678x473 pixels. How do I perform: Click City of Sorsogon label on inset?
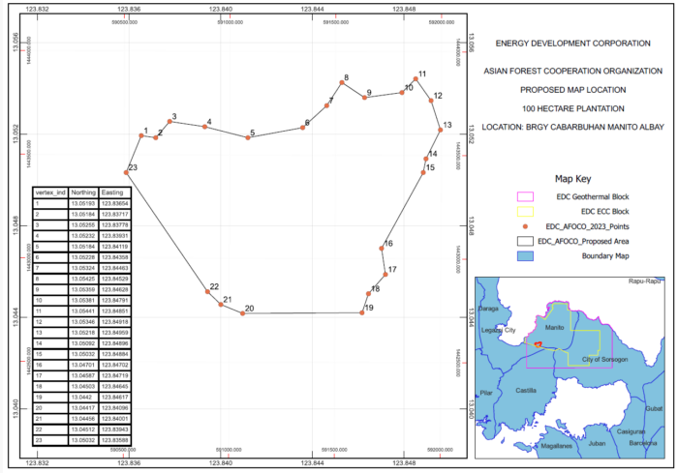pos(603,359)
